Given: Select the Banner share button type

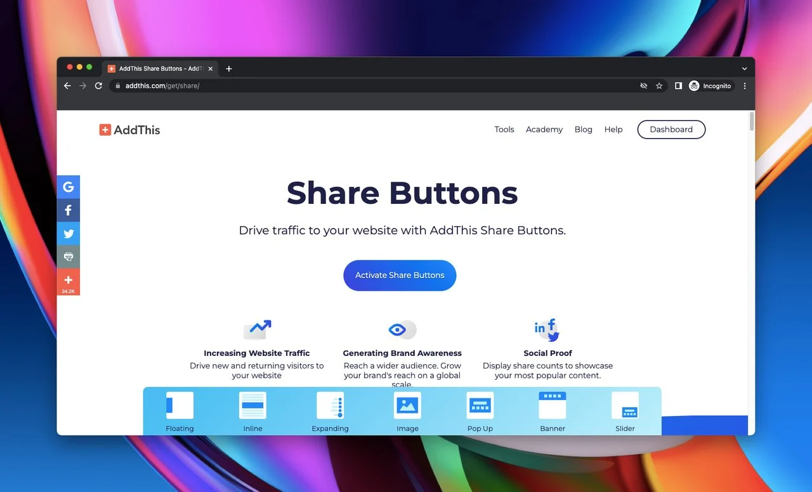Looking at the screenshot, I should point(553,412).
